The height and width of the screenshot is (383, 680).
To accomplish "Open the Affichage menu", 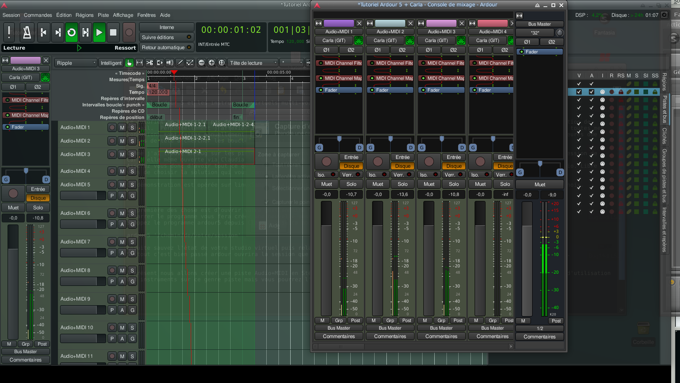I will point(123,15).
